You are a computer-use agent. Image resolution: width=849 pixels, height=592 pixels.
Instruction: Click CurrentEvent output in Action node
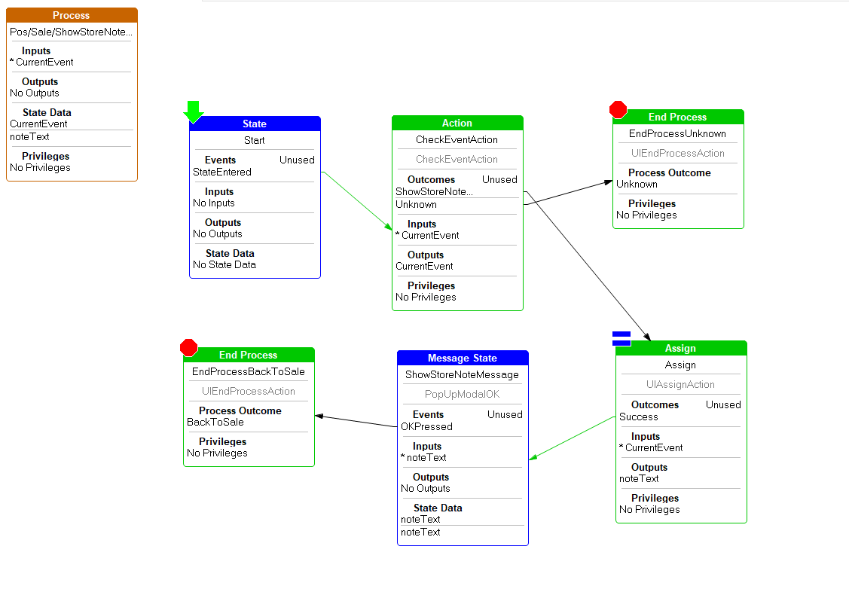(425, 266)
